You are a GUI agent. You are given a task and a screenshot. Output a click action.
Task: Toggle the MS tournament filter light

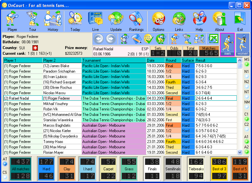[247, 65]
